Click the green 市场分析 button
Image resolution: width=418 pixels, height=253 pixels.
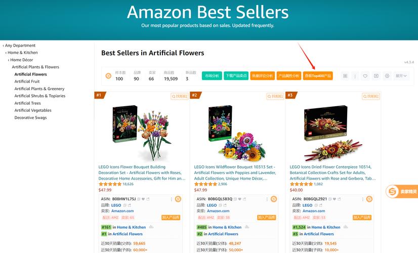212,76
